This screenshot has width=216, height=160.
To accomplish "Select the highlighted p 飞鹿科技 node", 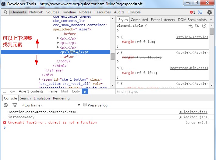I will pos(55,52).
